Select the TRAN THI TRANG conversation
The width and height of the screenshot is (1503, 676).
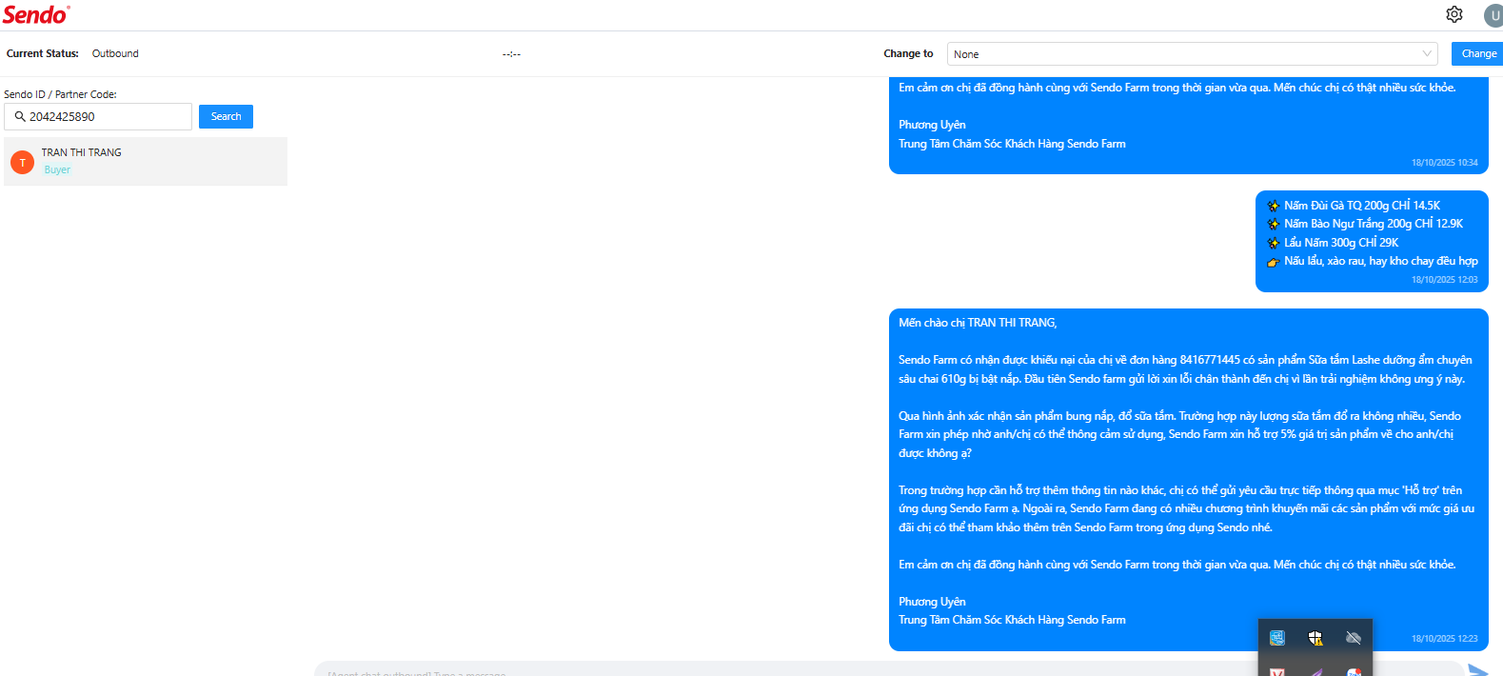pyautogui.click(x=146, y=162)
